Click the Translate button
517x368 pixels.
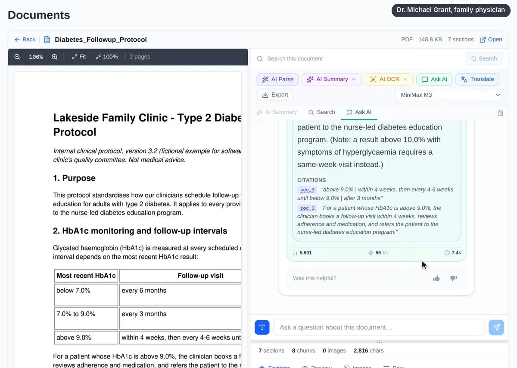477,79
